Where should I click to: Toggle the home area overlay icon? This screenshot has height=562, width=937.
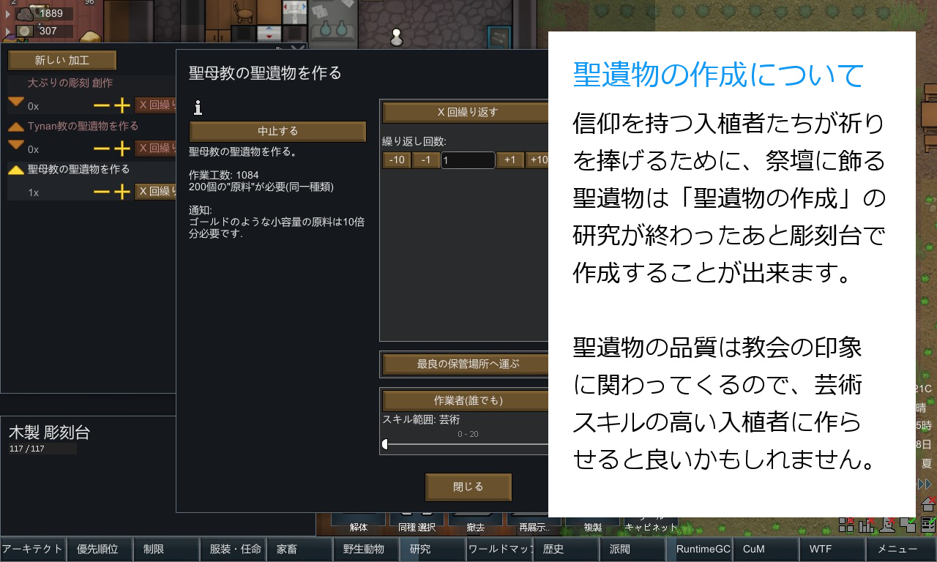point(908,525)
